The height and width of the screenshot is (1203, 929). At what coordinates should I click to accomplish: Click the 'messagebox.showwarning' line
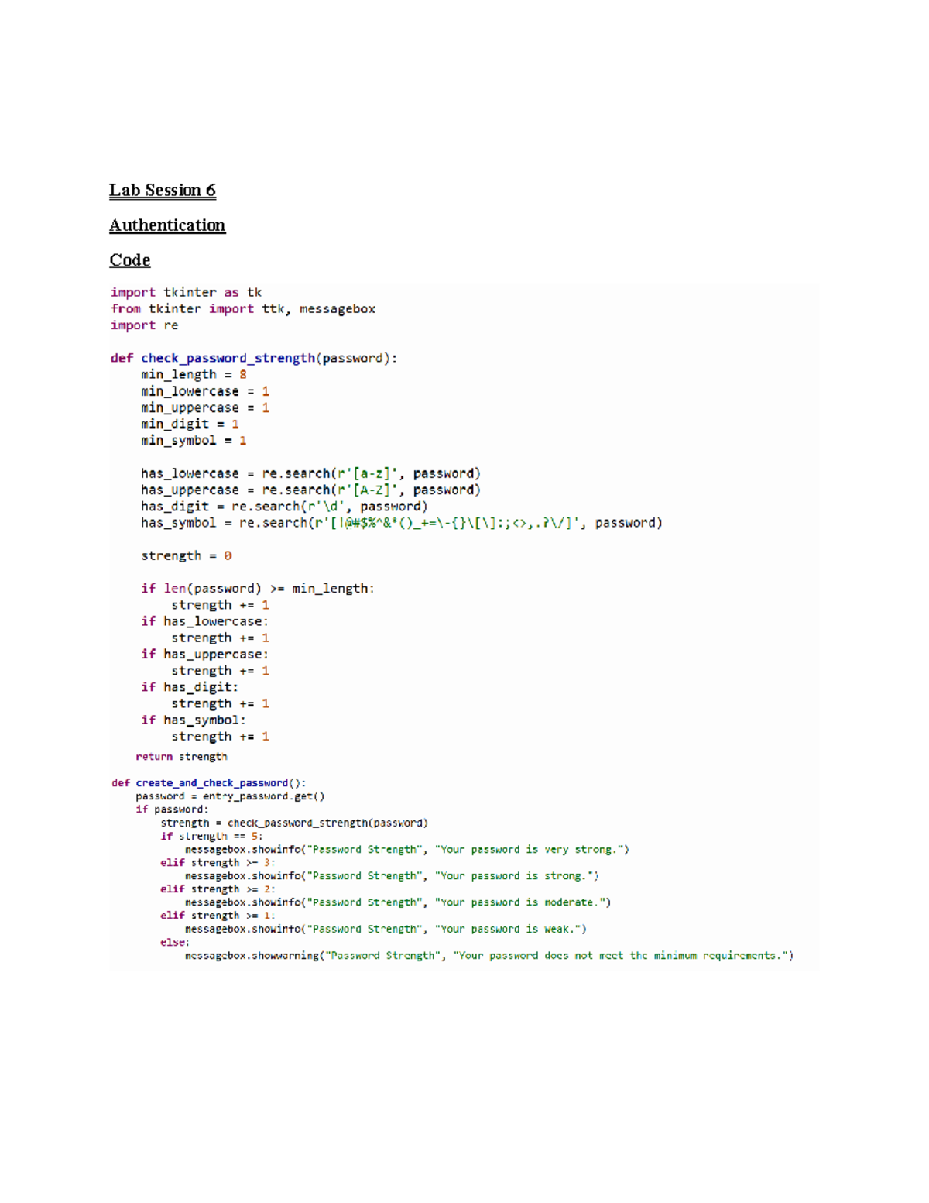(x=489, y=955)
